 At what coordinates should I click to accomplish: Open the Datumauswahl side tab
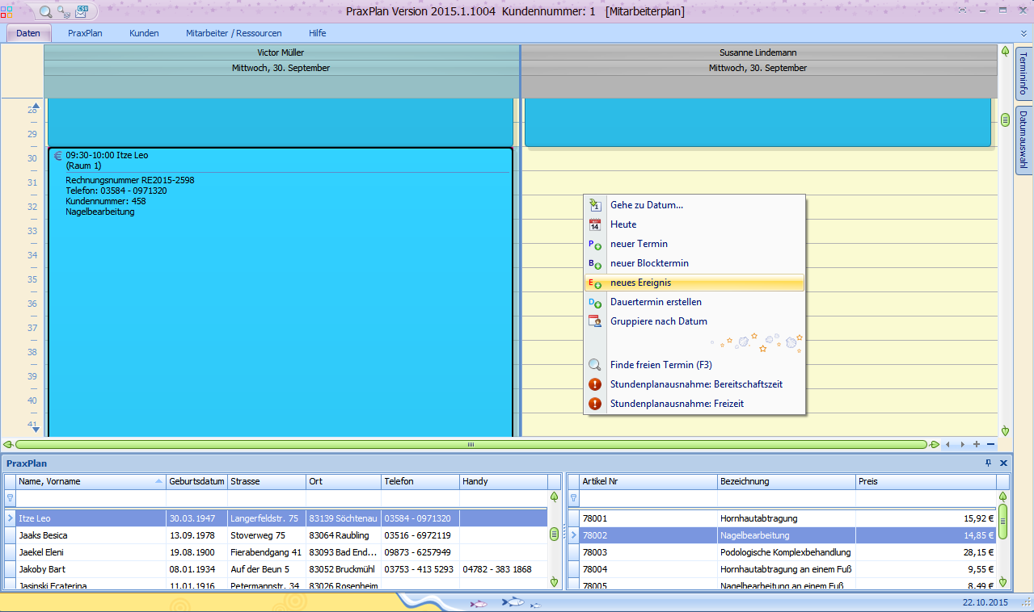pyautogui.click(x=1023, y=139)
